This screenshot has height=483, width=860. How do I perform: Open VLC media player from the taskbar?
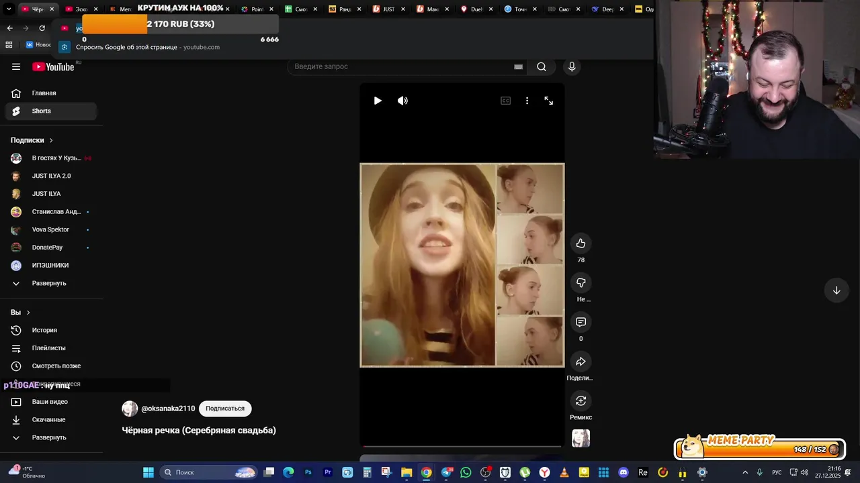click(x=564, y=472)
